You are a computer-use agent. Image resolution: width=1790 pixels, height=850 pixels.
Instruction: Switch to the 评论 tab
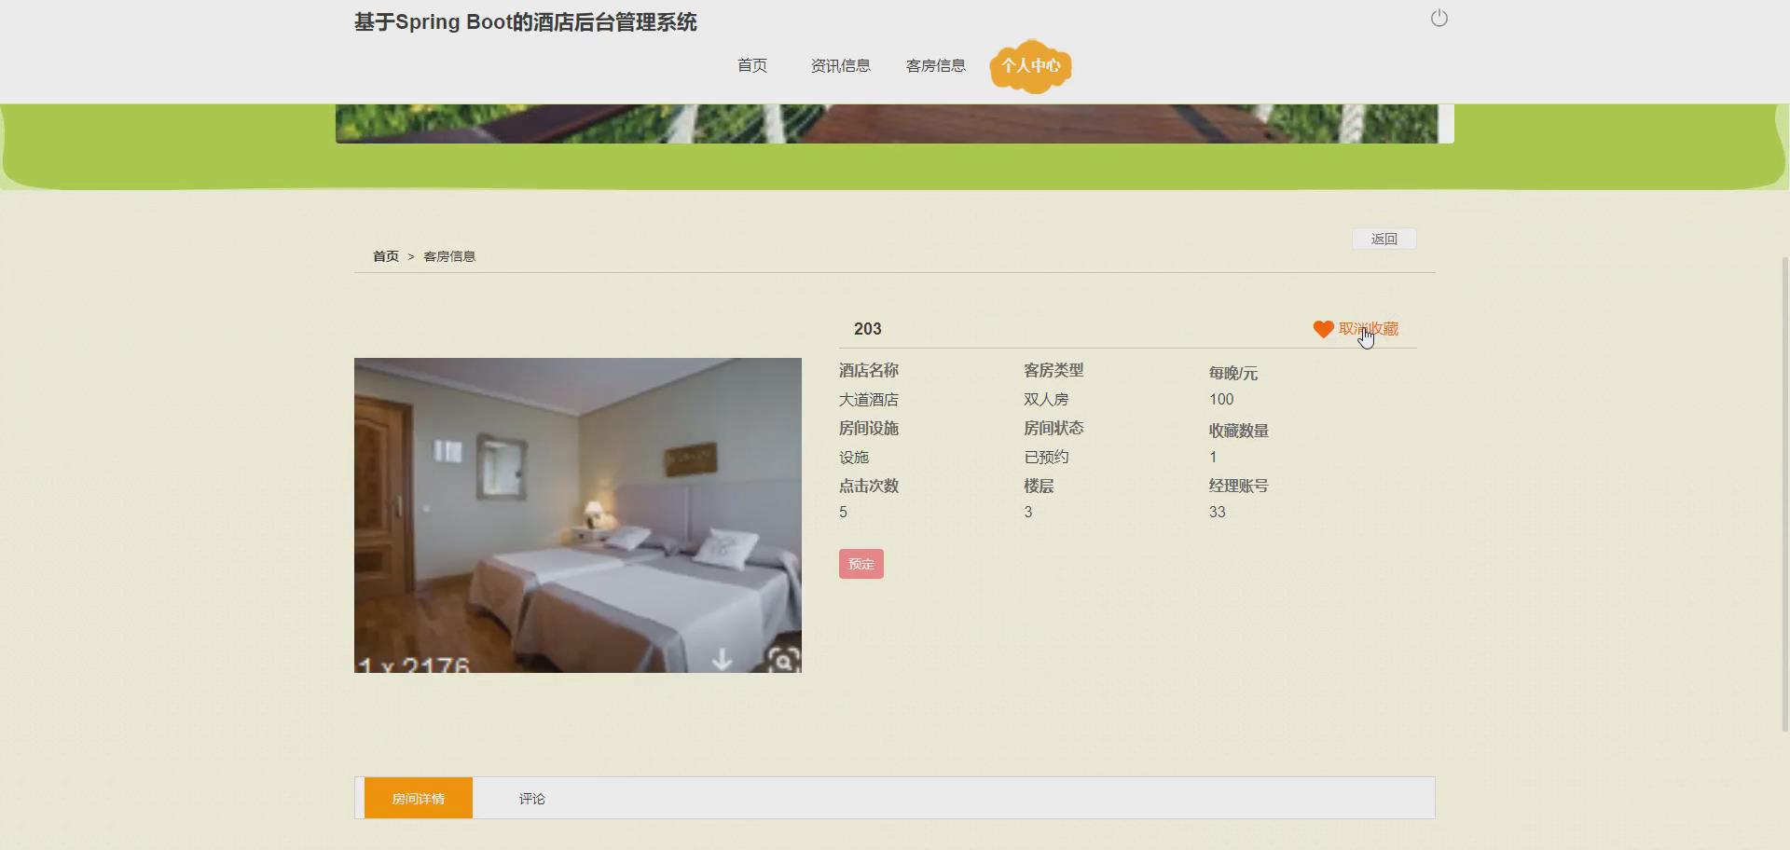pyautogui.click(x=530, y=798)
